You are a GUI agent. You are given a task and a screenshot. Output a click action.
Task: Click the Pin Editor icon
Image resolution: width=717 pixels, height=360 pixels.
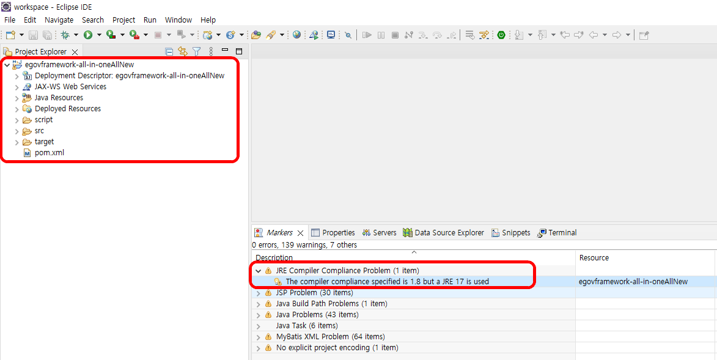click(x=644, y=35)
